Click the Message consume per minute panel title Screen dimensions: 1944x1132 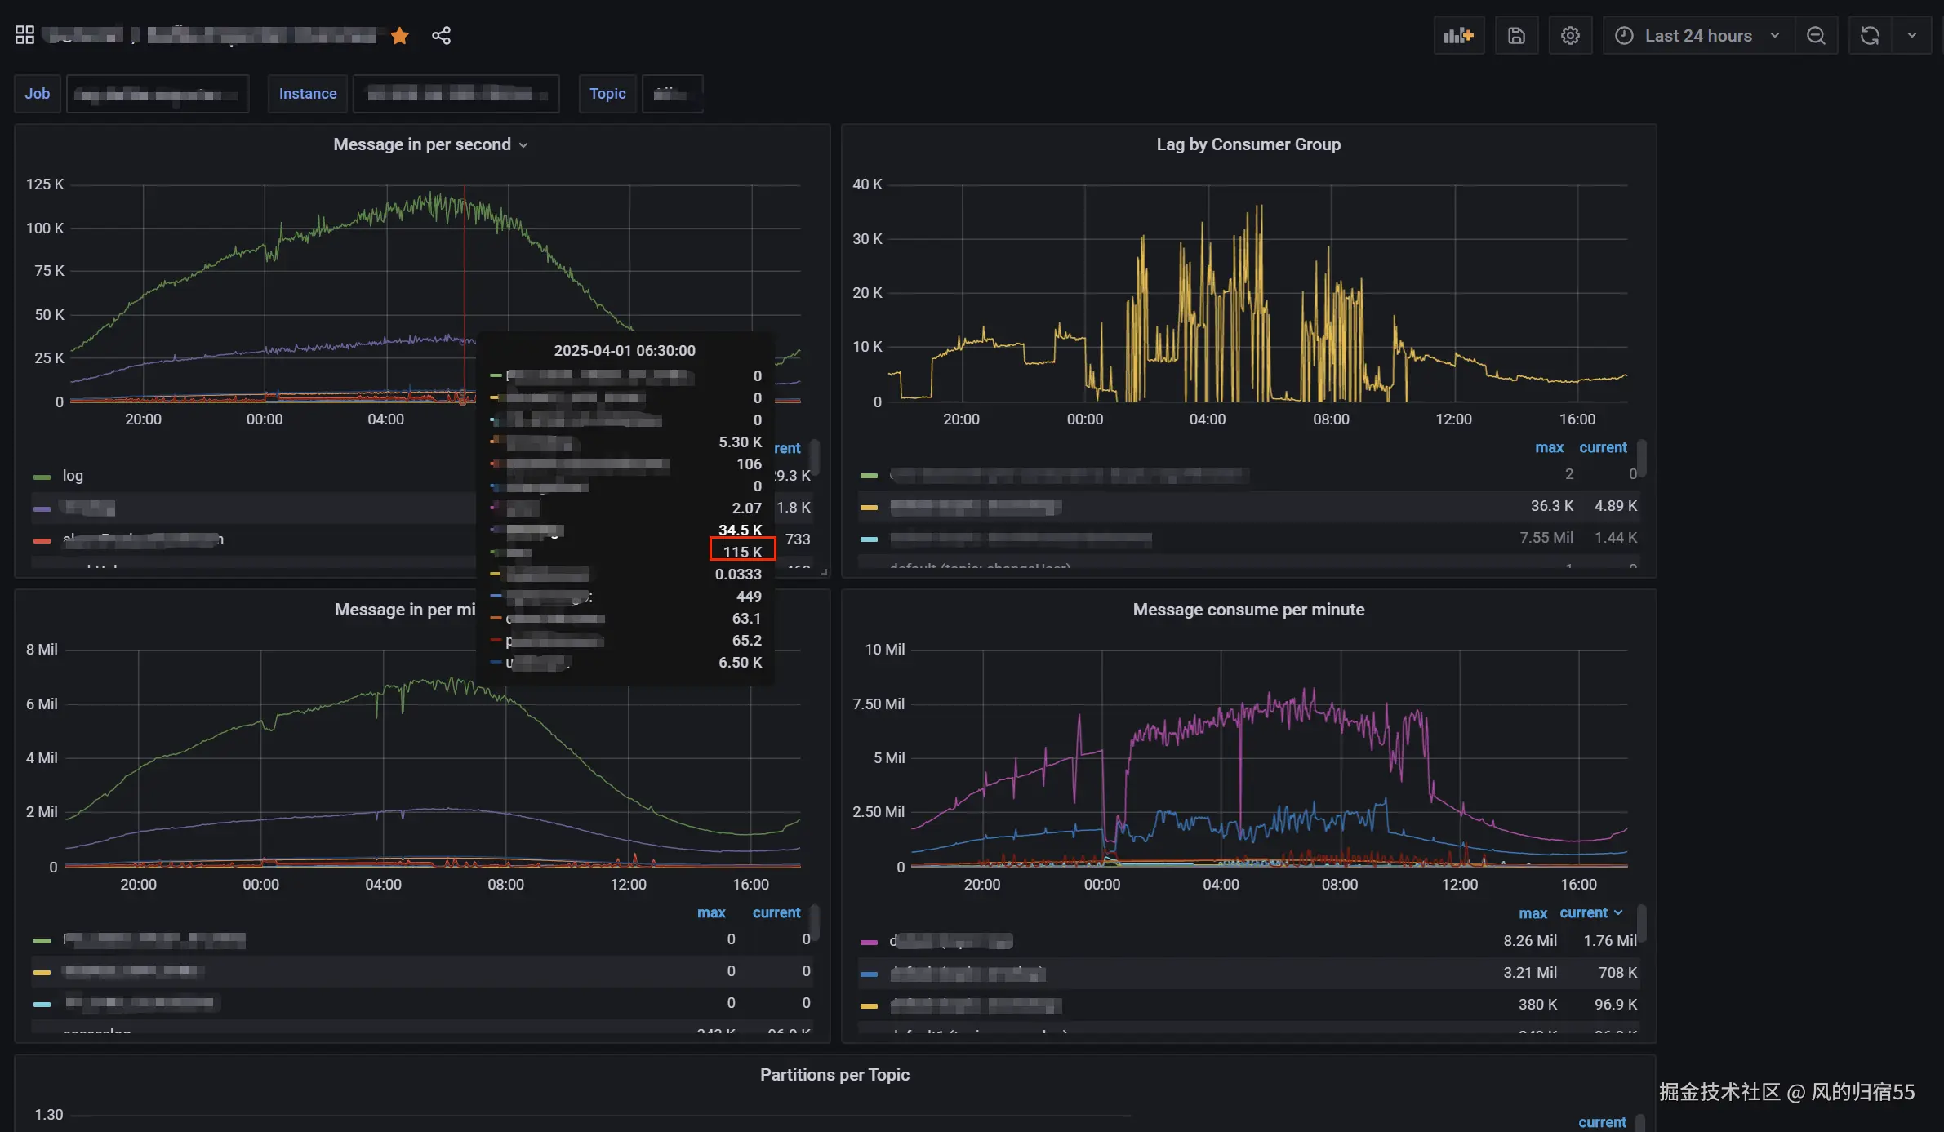pos(1248,610)
